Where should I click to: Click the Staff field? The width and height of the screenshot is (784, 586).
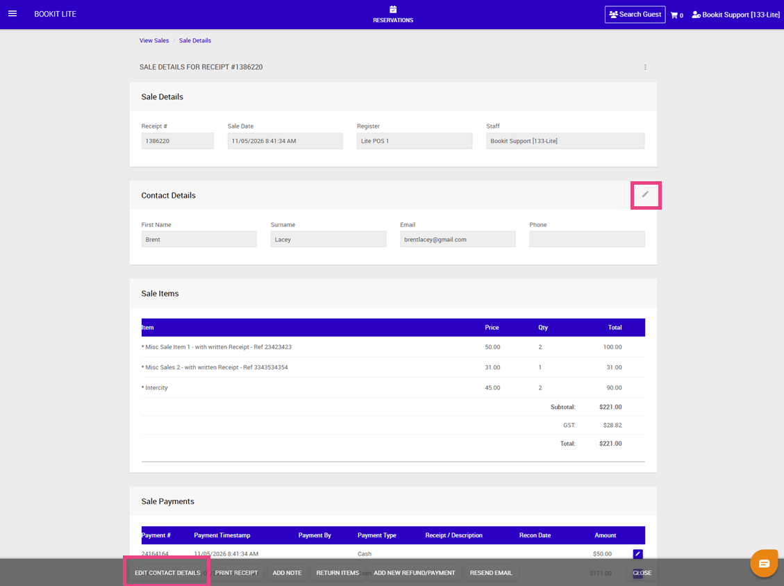(x=565, y=141)
